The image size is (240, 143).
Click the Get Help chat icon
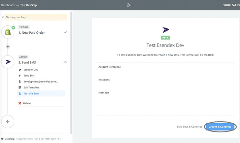point(2,139)
